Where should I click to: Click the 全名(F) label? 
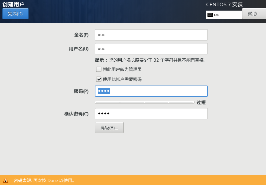point(81,35)
